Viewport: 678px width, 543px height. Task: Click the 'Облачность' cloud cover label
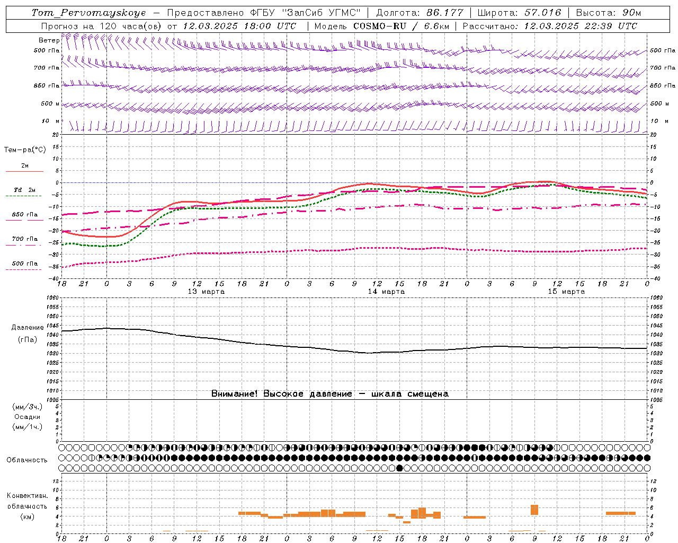(27, 460)
